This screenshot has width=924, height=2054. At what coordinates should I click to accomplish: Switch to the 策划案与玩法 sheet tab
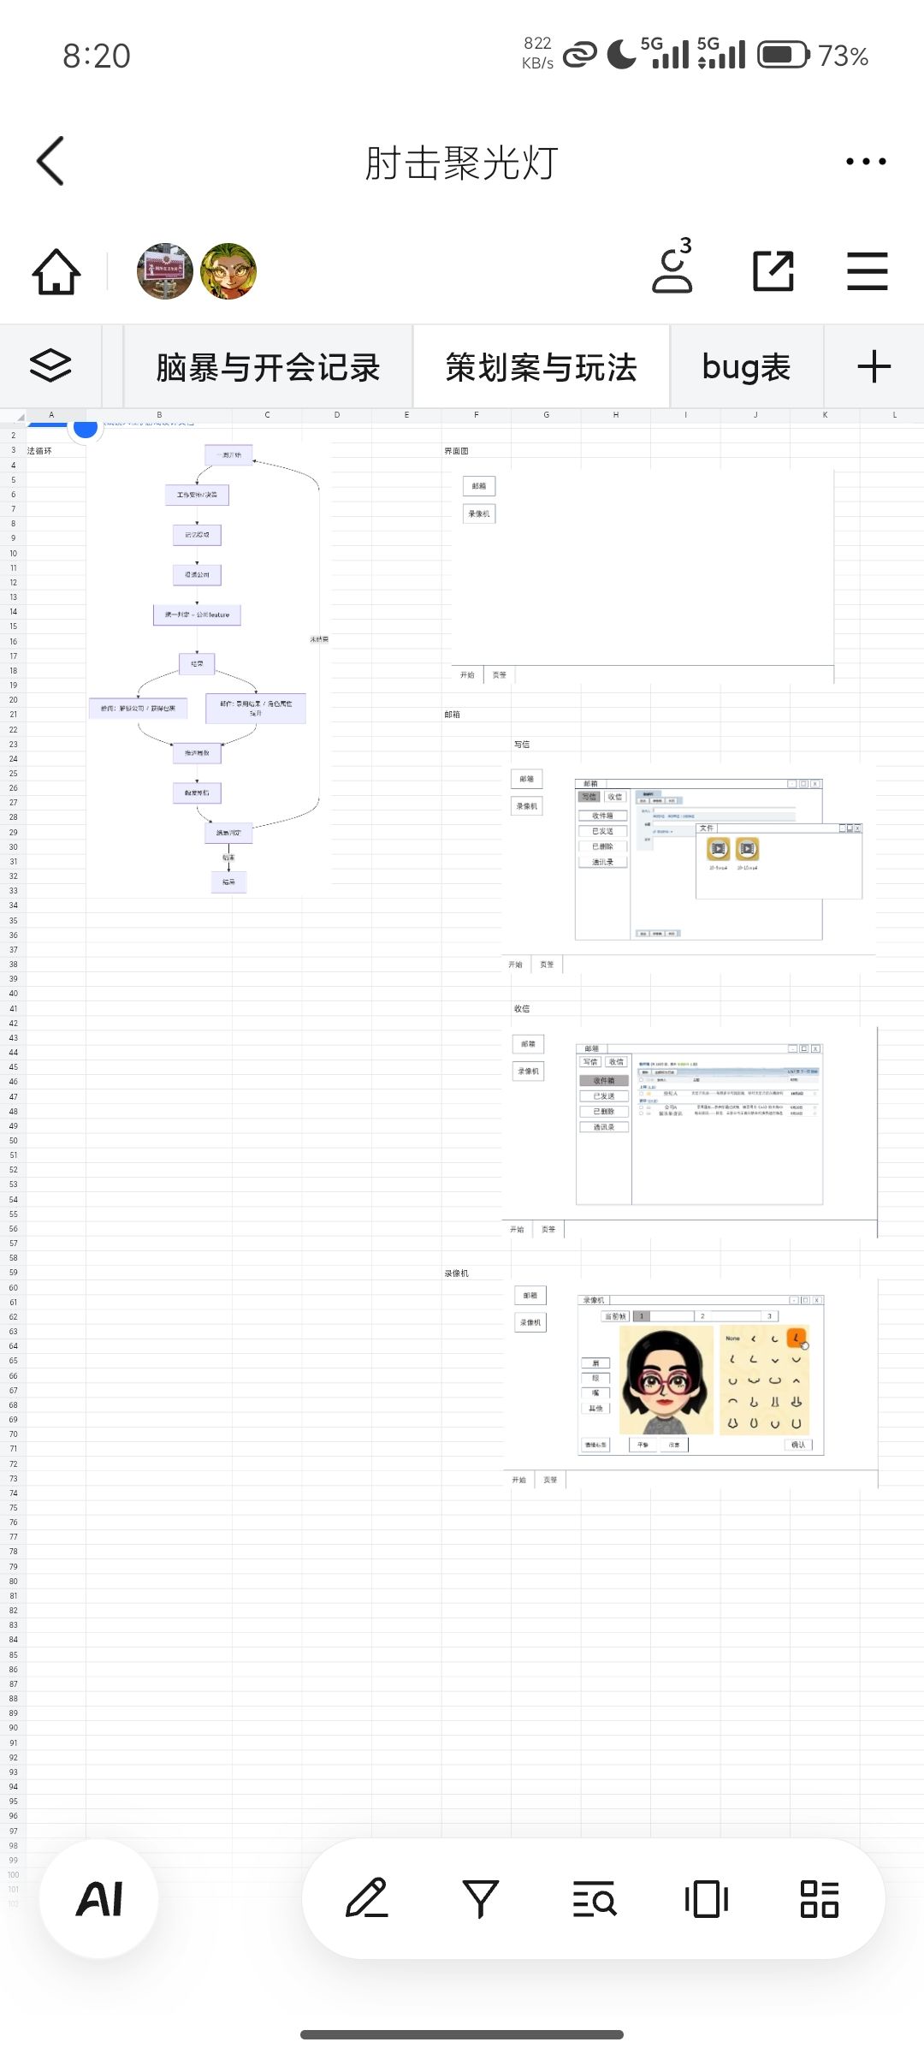[542, 367]
